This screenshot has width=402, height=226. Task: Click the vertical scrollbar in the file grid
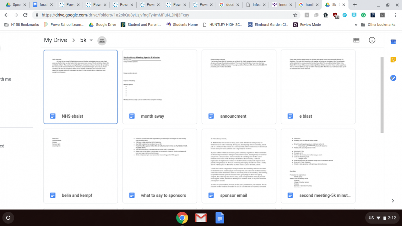(x=382, y=94)
